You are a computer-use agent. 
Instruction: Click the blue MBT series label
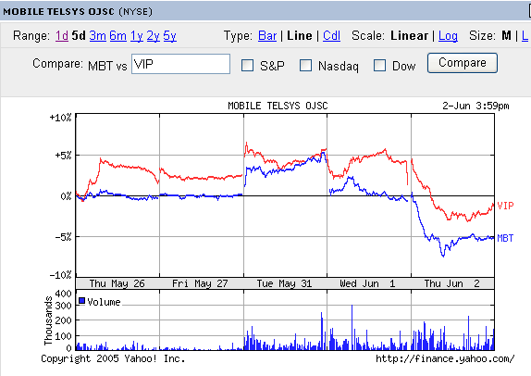click(505, 238)
